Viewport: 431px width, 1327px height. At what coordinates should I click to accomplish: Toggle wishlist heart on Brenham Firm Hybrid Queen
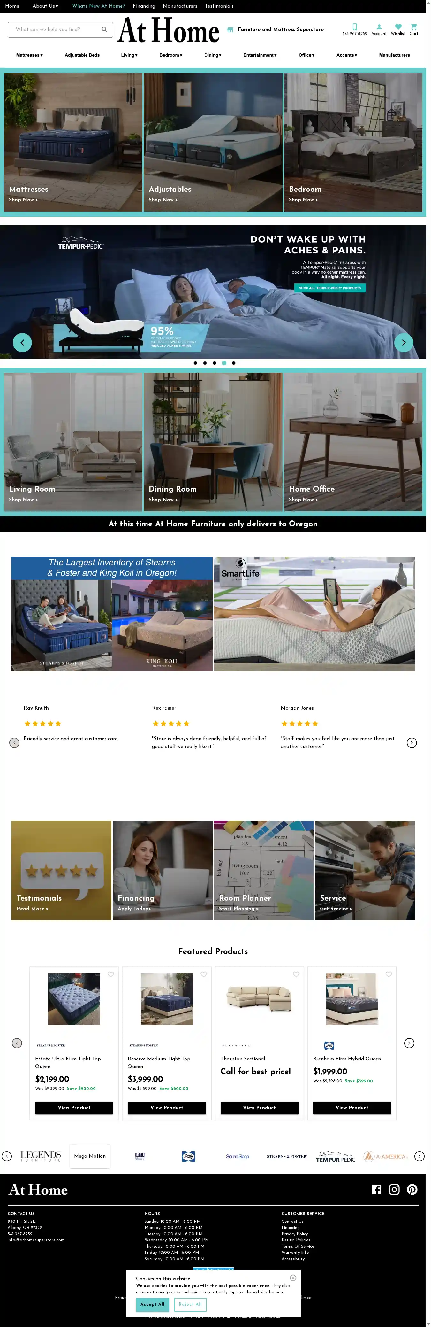click(389, 974)
